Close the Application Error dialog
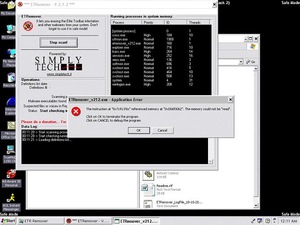The image size is (300, 225). point(230,100)
